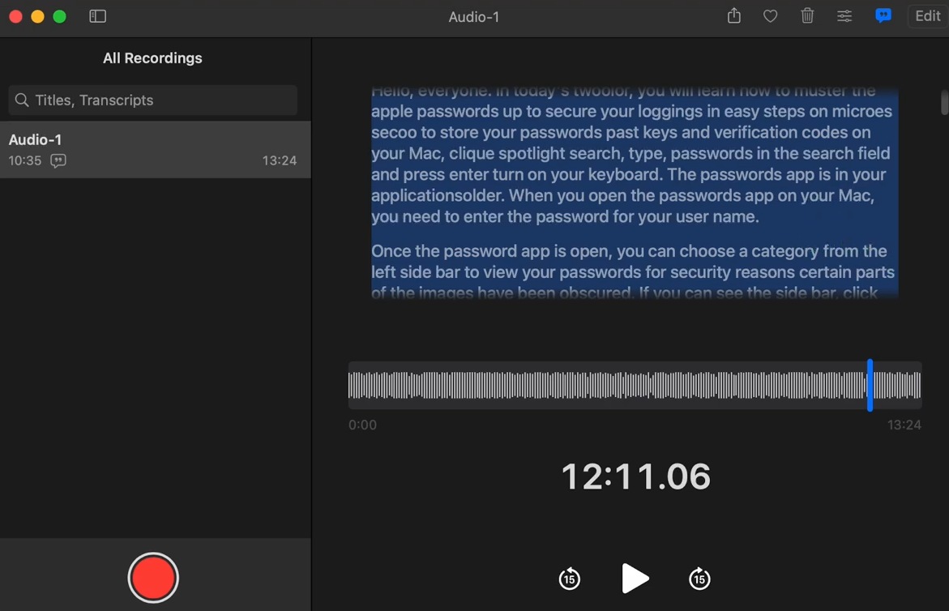The image size is (949, 611).
Task: Click the Audio-1 window title
Action: click(x=474, y=17)
